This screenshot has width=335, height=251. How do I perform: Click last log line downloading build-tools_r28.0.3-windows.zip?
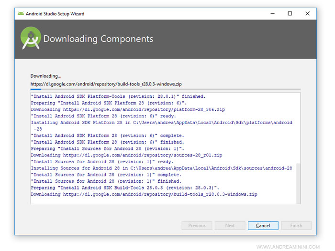click(144, 194)
